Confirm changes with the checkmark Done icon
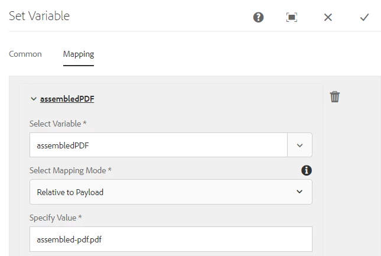381x256 pixels. tap(364, 17)
